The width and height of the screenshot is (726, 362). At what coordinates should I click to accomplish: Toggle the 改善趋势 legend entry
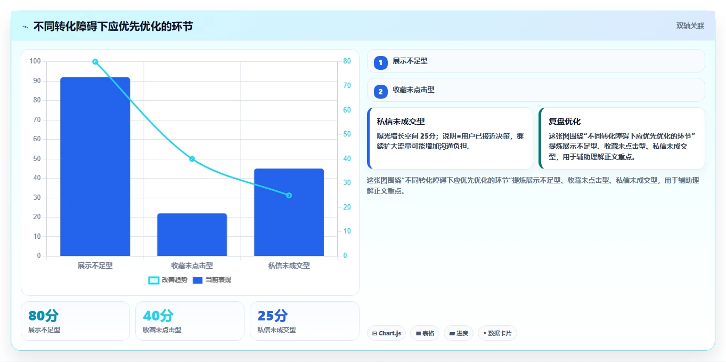pos(168,280)
